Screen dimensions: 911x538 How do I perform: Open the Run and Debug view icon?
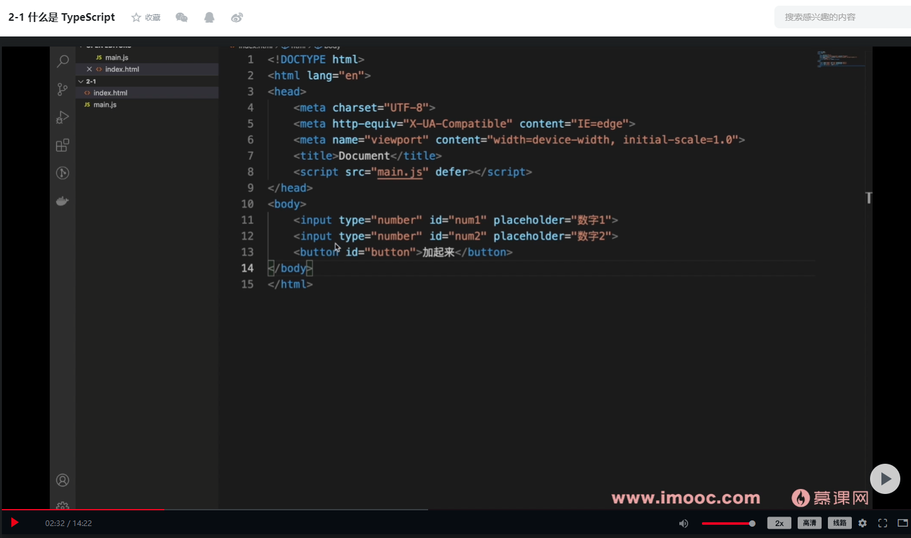62,117
